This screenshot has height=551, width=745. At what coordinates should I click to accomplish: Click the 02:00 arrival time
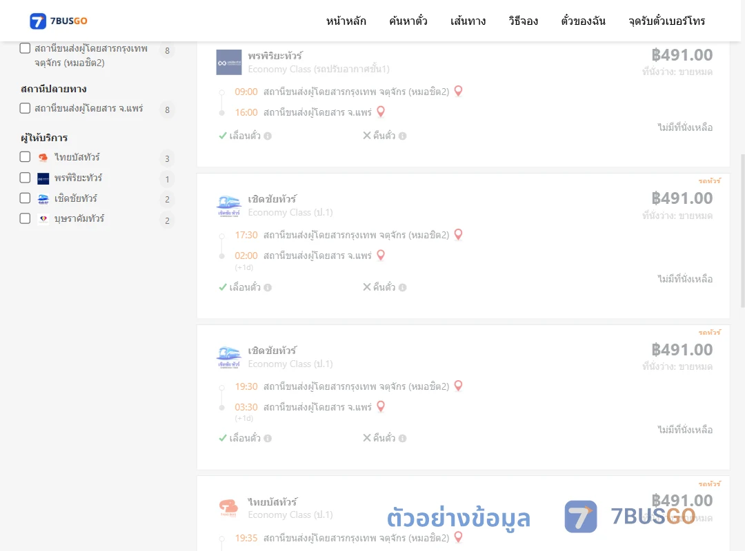pyautogui.click(x=246, y=256)
